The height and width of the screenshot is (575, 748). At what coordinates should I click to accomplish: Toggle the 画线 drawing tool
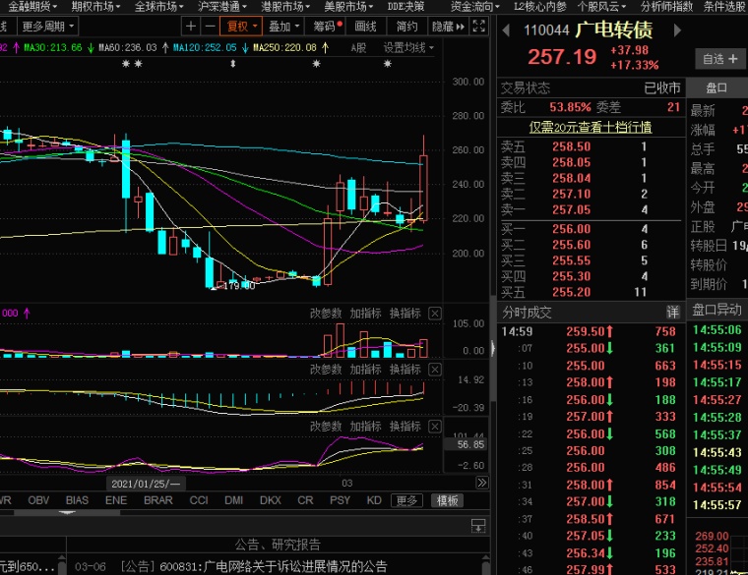point(365,27)
